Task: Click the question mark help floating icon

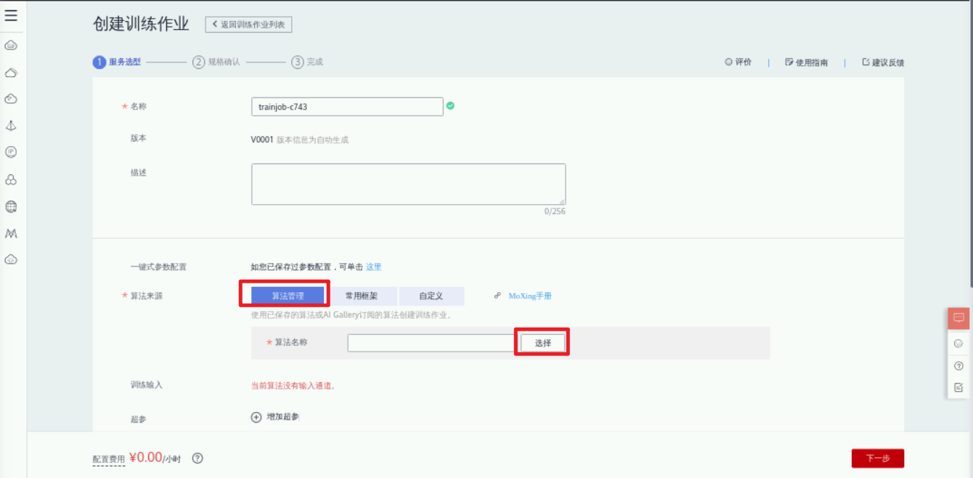Action: pyautogui.click(x=958, y=366)
